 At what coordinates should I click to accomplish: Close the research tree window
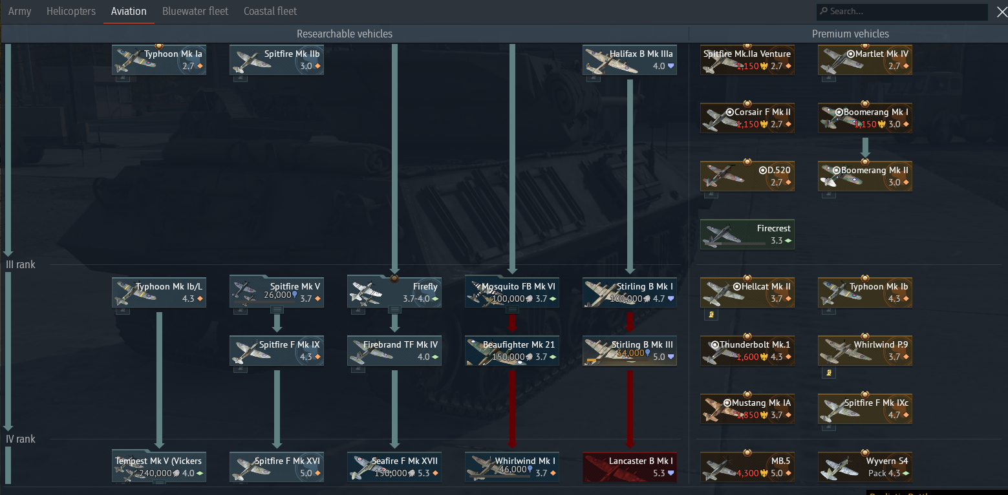pos(1002,12)
